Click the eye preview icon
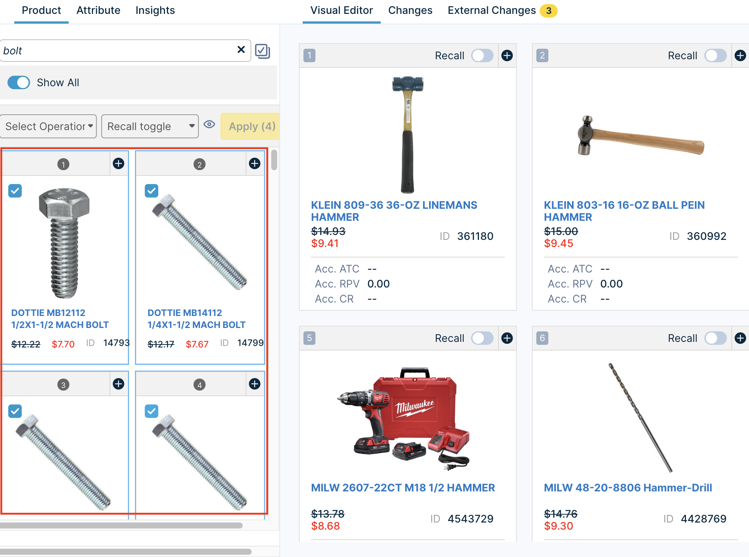Screen dimensions: 749x557 [x=209, y=124]
